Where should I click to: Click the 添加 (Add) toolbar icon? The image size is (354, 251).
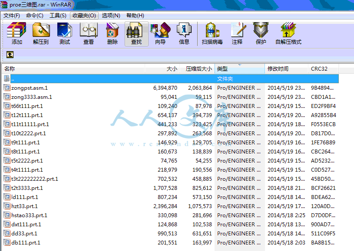coord(17,30)
